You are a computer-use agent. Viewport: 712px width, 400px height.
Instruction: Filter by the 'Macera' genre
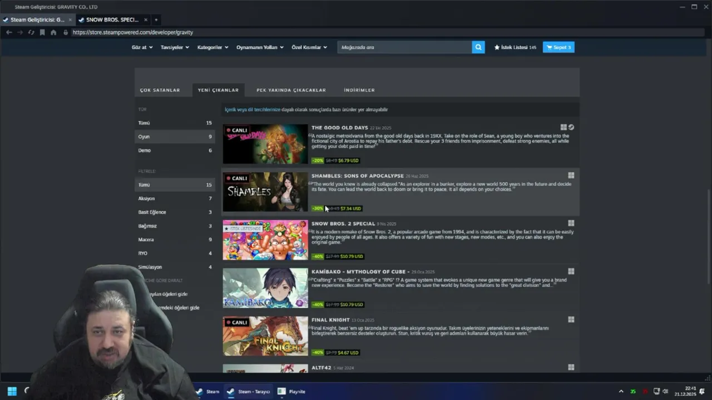click(175, 239)
